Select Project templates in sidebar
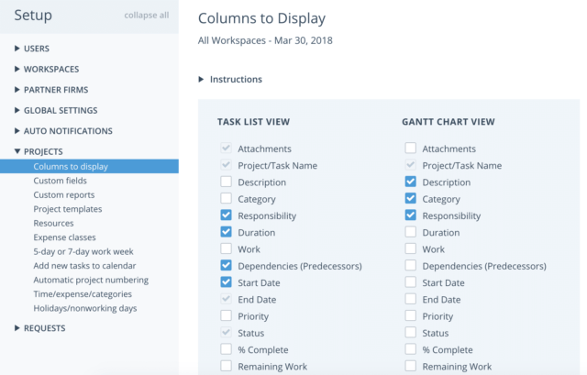The height and width of the screenshot is (375, 587). tap(68, 209)
